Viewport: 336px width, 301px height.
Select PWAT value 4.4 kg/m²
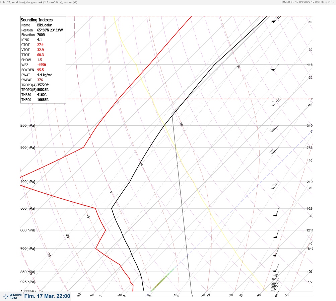click(45, 75)
